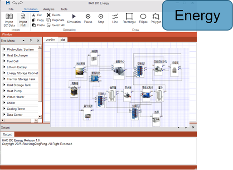
Task: Select Chiller in the tree menu
Action: [x=11, y=103]
